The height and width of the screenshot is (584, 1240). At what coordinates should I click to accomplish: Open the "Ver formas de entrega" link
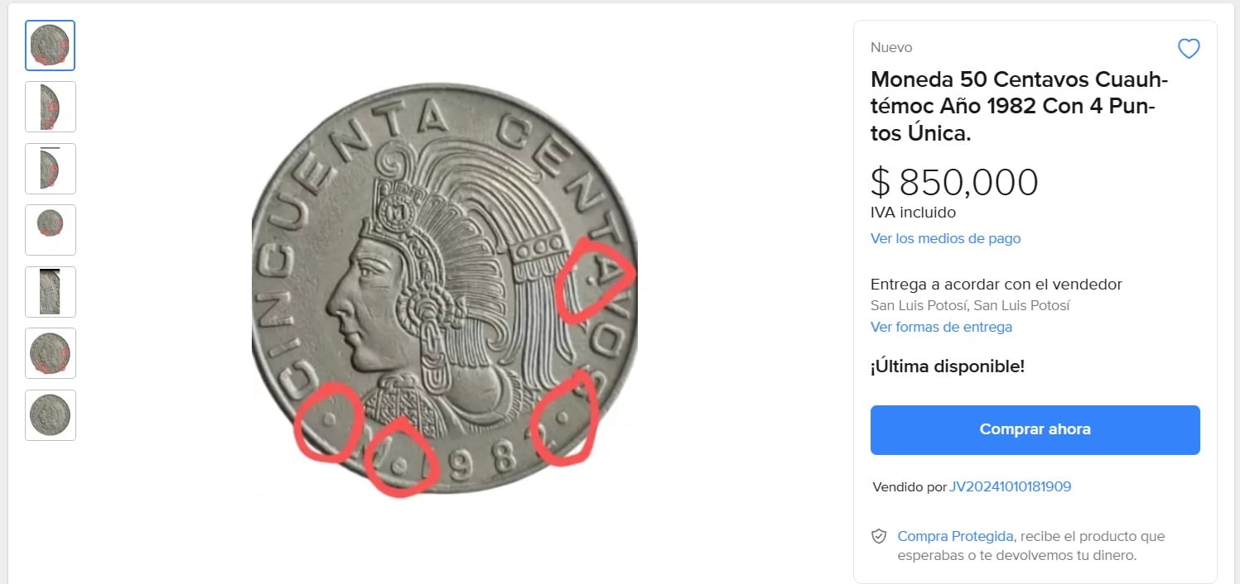pos(941,327)
